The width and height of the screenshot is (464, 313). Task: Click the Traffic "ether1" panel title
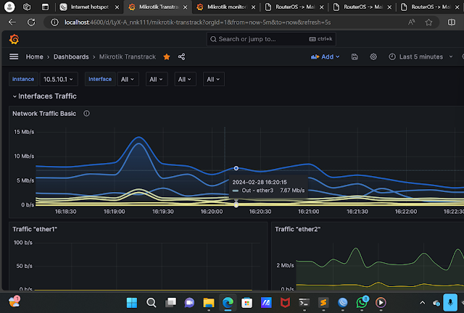35,229
